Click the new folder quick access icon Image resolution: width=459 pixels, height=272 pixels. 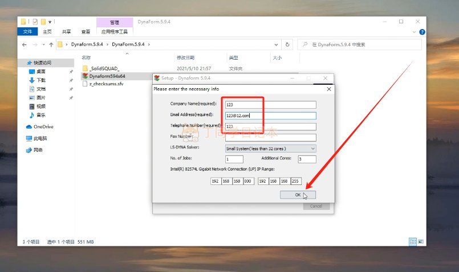pyautogui.click(x=43, y=22)
